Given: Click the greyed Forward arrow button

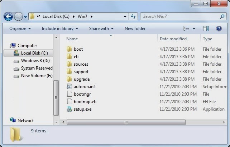Looking at the screenshot, I should pos(18,16).
